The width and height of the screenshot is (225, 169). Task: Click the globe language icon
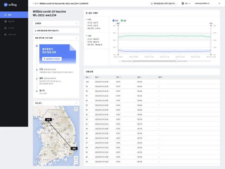click(183, 3)
